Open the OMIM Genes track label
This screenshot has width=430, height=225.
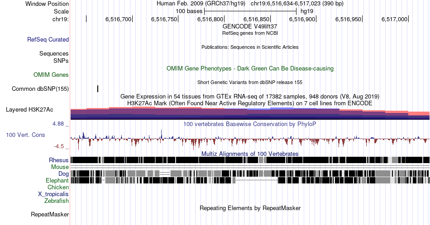tap(51, 75)
